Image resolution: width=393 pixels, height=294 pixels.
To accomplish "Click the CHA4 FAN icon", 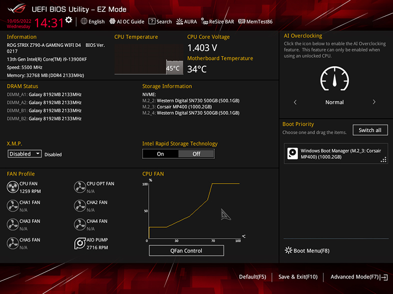I will coord(80,225).
